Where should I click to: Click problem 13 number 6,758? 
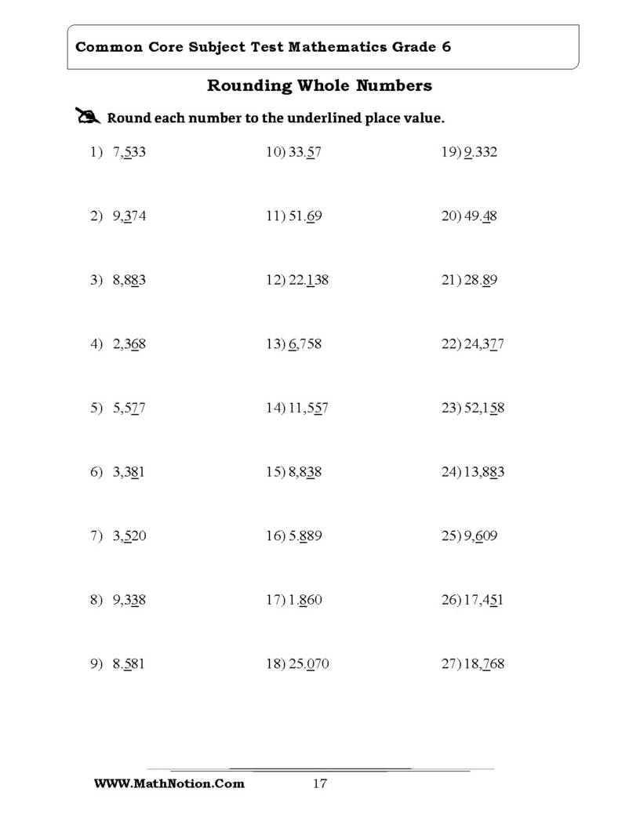(x=305, y=344)
